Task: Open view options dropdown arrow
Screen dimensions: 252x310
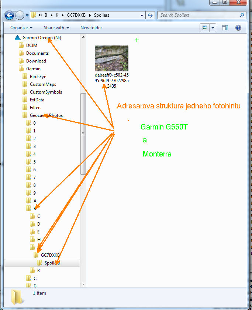Action: click(x=213, y=28)
